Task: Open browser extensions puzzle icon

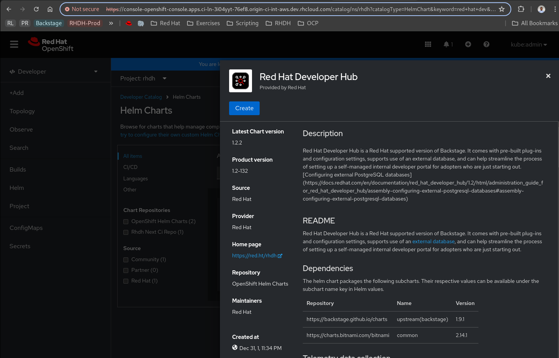Action: click(521, 9)
